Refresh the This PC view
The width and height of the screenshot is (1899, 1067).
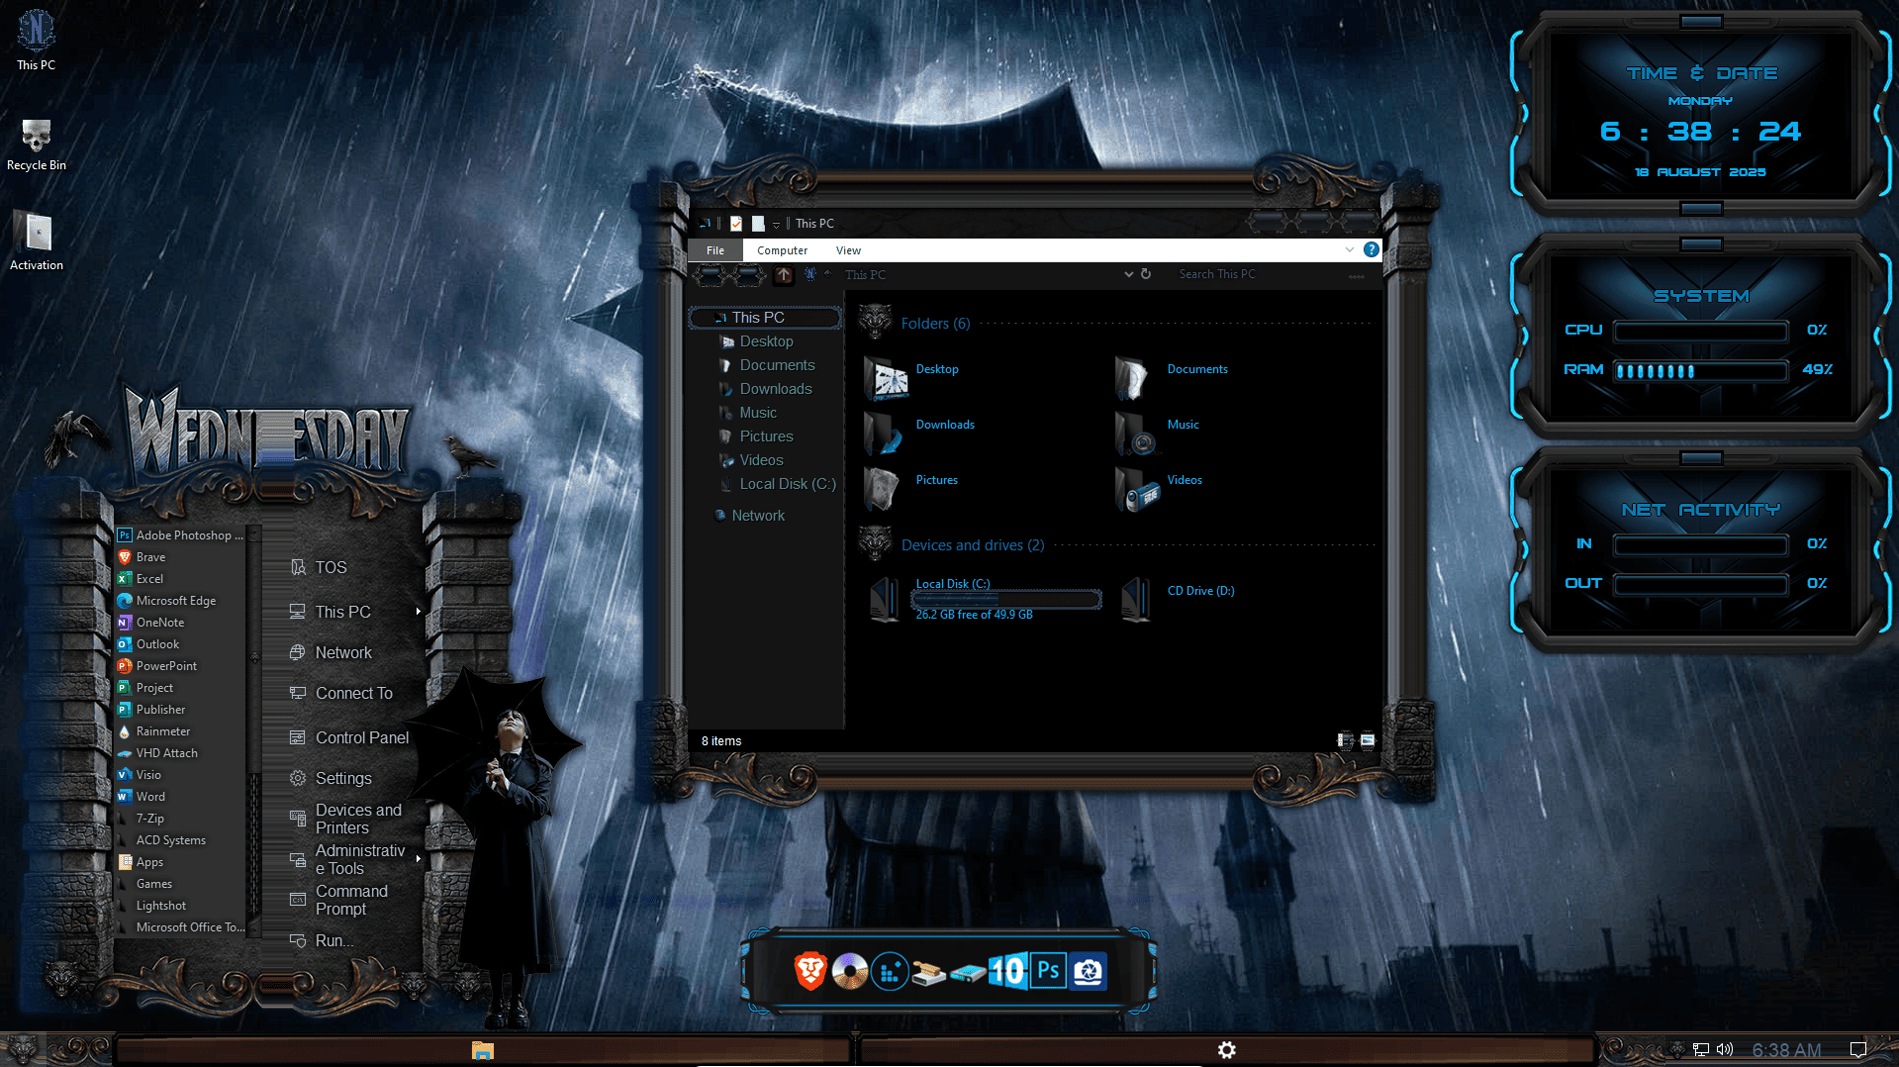point(1146,274)
